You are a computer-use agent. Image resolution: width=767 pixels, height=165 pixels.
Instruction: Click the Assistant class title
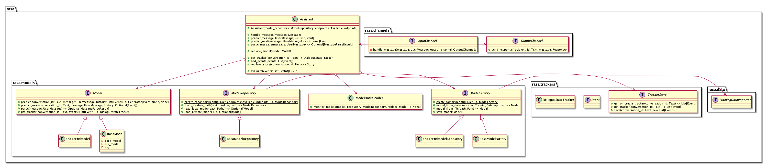pyautogui.click(x=306, y=19)
